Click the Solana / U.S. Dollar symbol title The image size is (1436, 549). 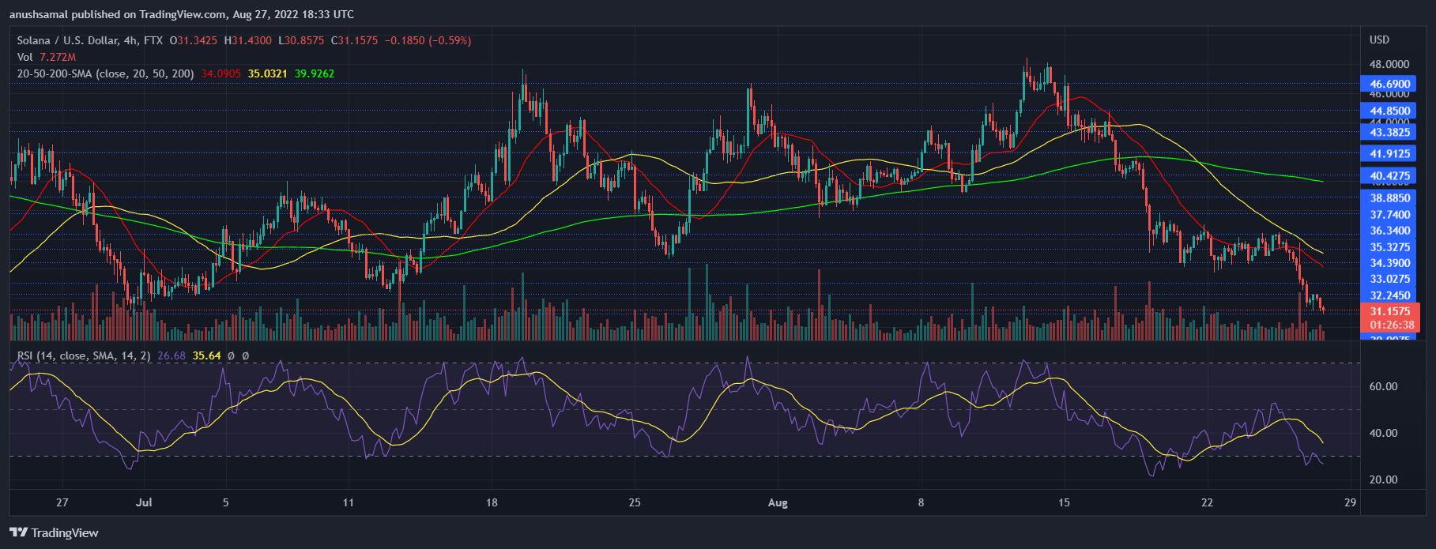click(68, 40)
